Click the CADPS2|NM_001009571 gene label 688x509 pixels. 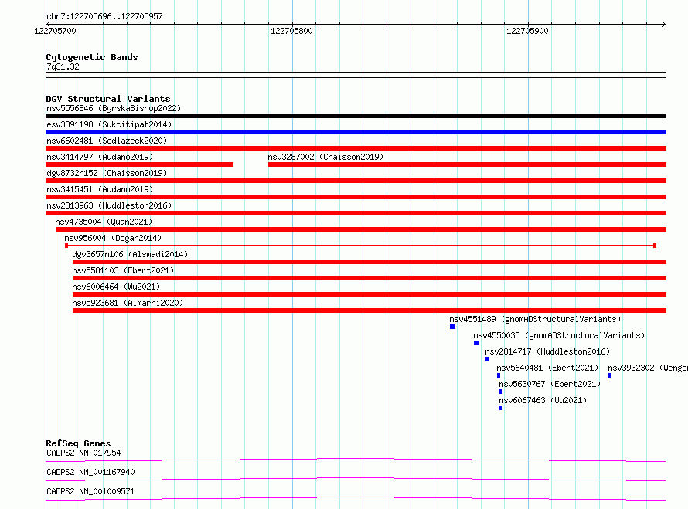[x=90, y=491]
